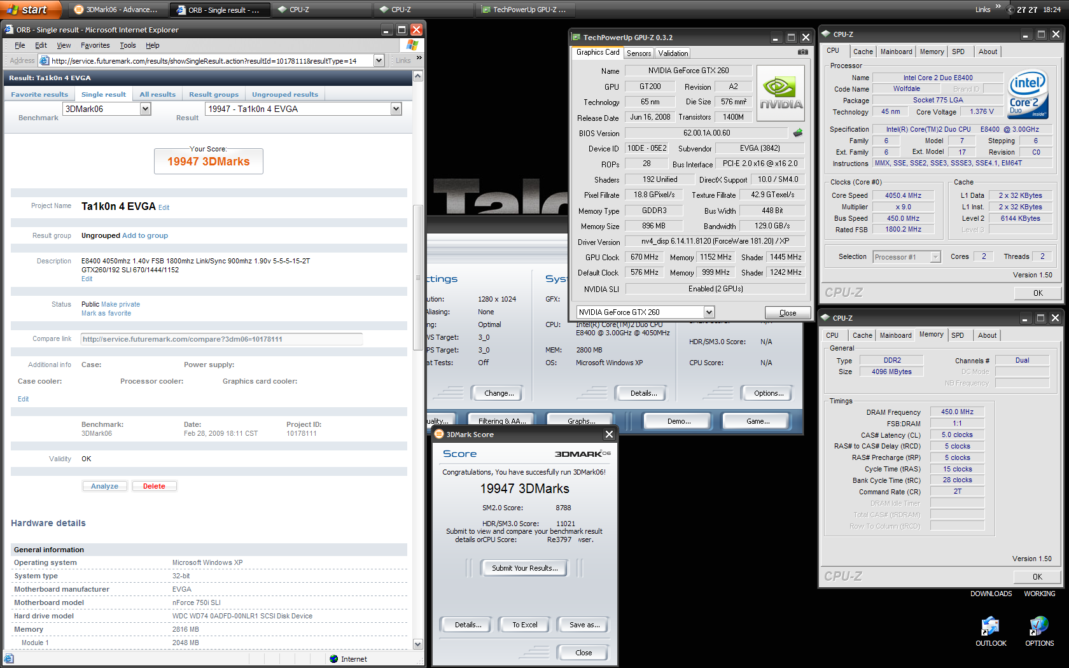Click the Internet zone globe in status bar
Image resolution: width=1069 pixels, height=668 pixels.
334,659
